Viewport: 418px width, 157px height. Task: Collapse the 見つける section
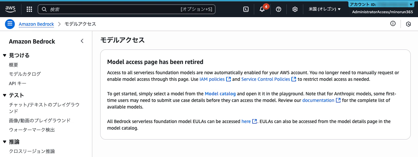pyautogui.click(x=5, y=55)
